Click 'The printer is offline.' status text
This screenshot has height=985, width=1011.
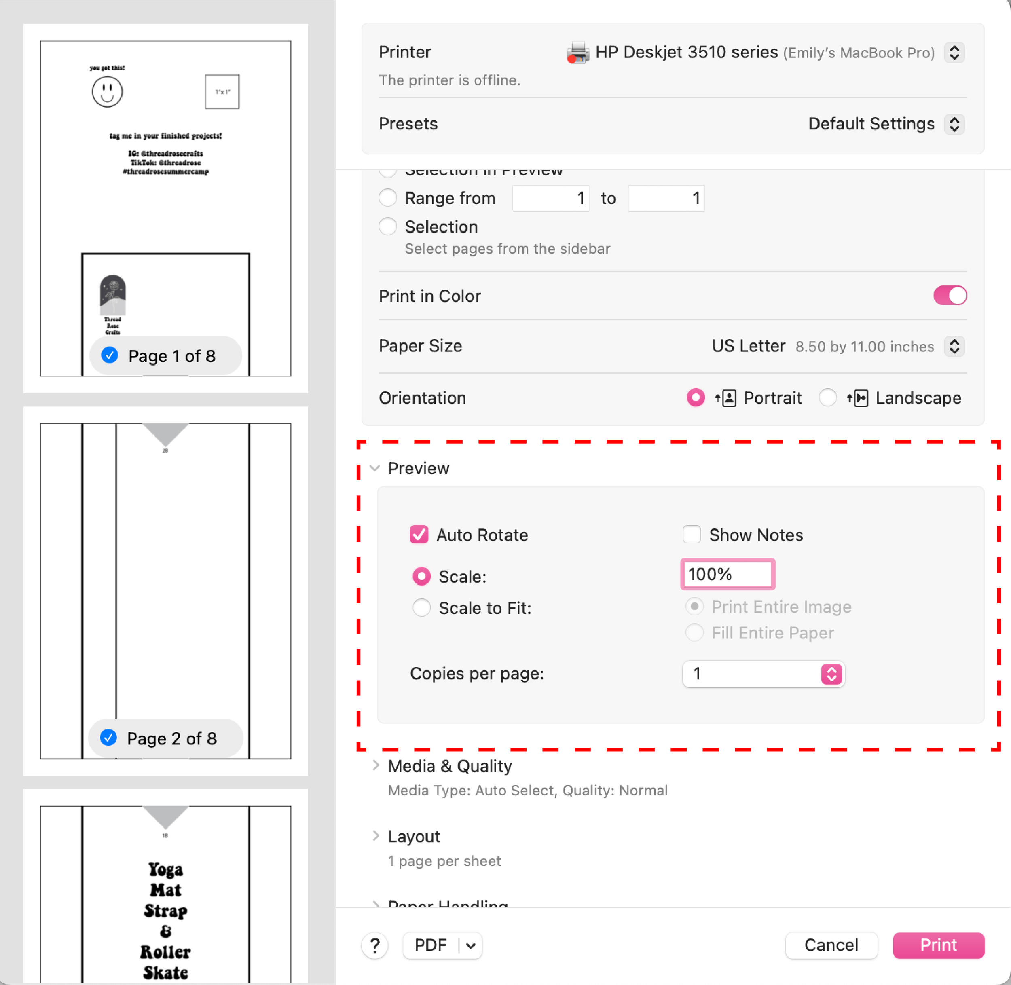click(449, 80)
